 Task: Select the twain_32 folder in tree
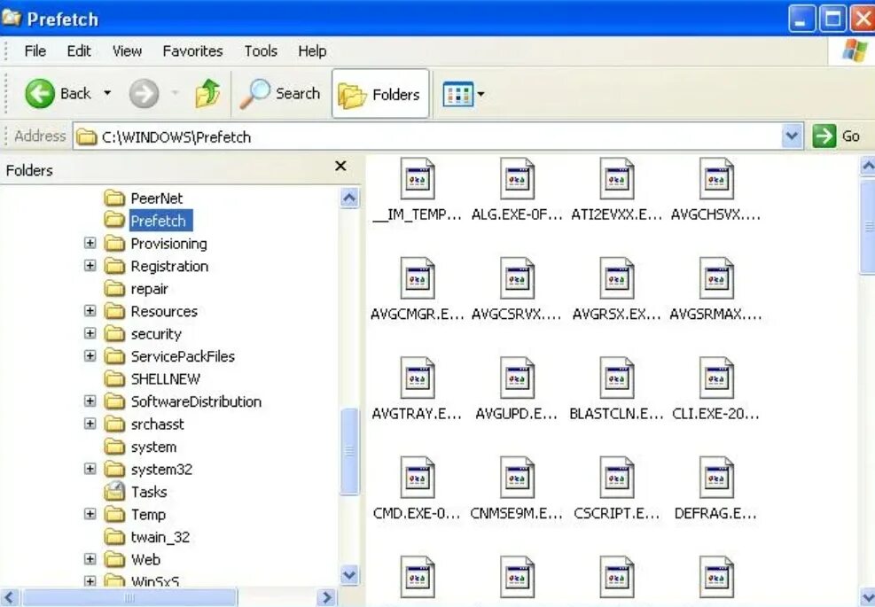pos(147,537)
